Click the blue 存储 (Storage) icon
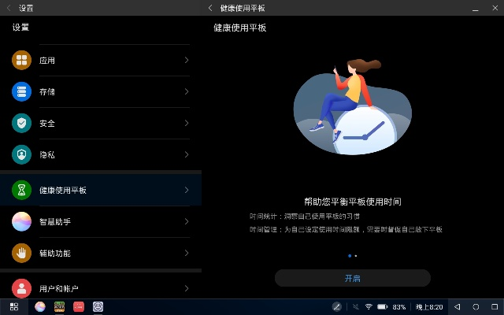Screen dimensions: 504x315 pyautogui.click(x=22, y=91)
